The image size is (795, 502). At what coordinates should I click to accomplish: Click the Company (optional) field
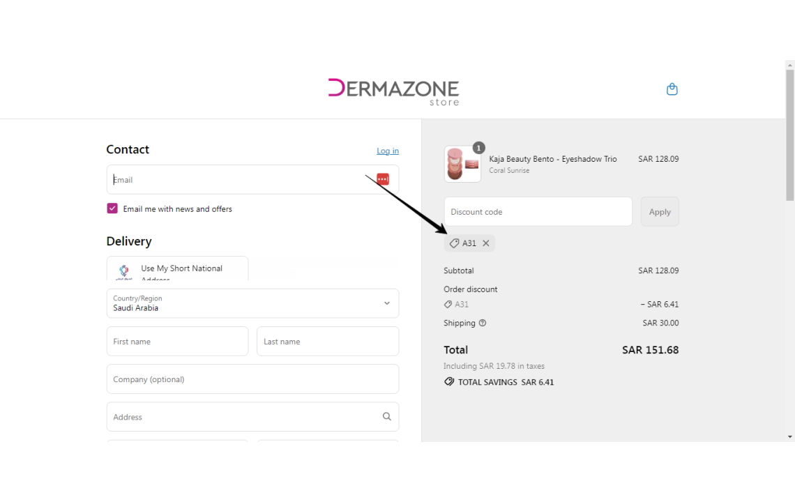(252, 379)
